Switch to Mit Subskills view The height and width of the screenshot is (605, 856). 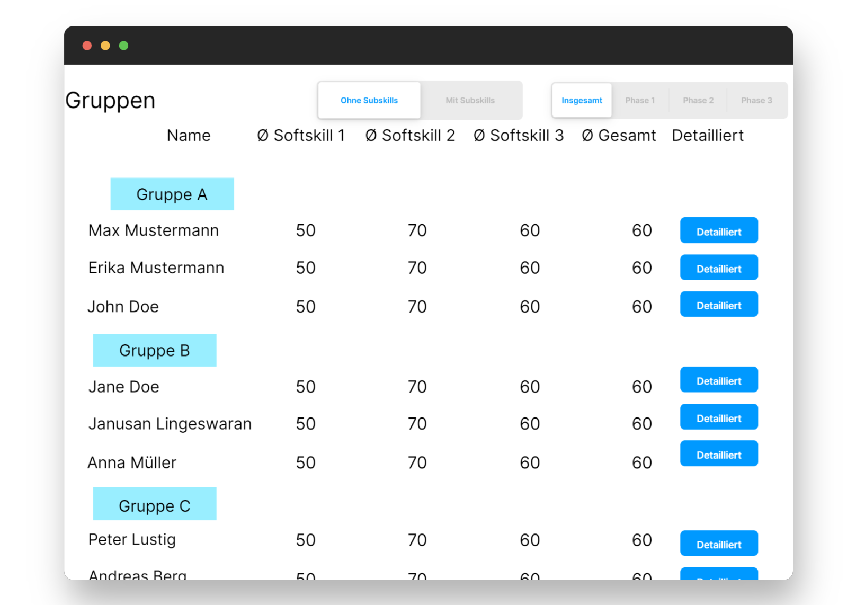470,100
